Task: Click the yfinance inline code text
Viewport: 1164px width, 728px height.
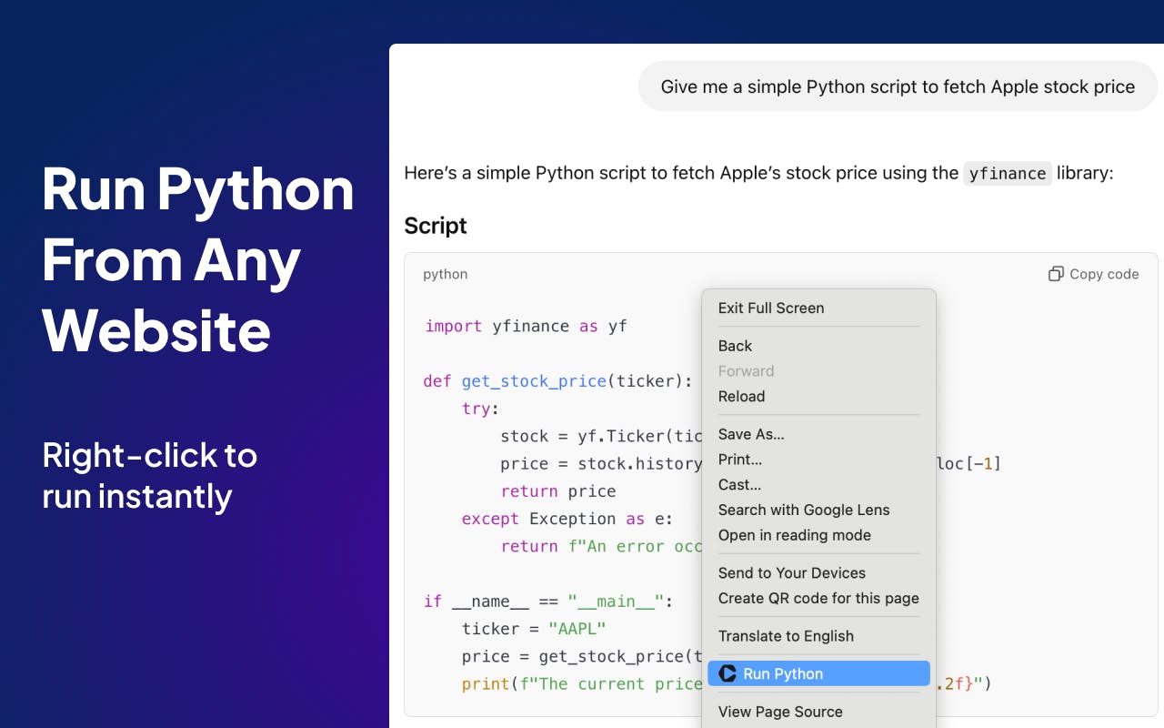Action: (1008, 173)
